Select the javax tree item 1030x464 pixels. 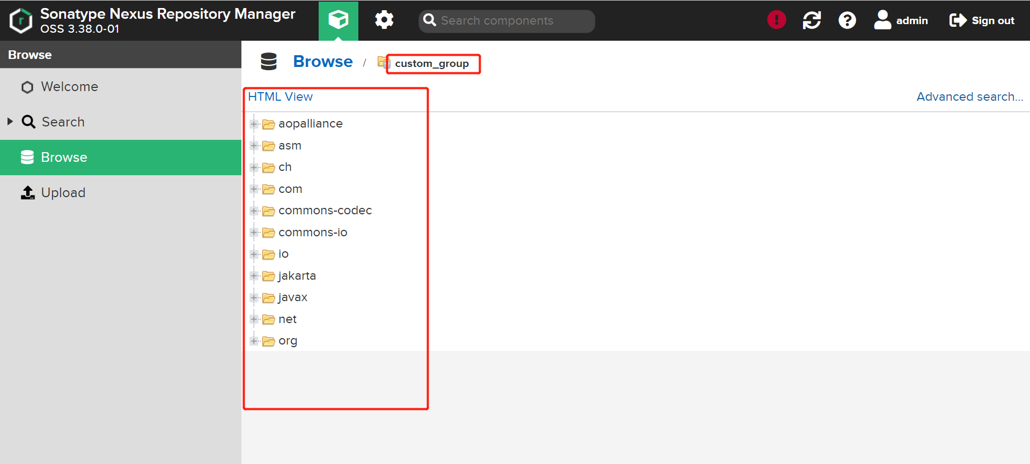(x=292, y=297)
